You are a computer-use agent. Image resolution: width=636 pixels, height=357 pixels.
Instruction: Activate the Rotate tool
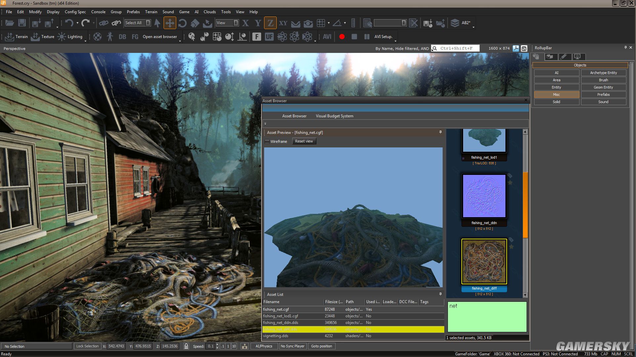pyautogui.click(x=182, y=23)
